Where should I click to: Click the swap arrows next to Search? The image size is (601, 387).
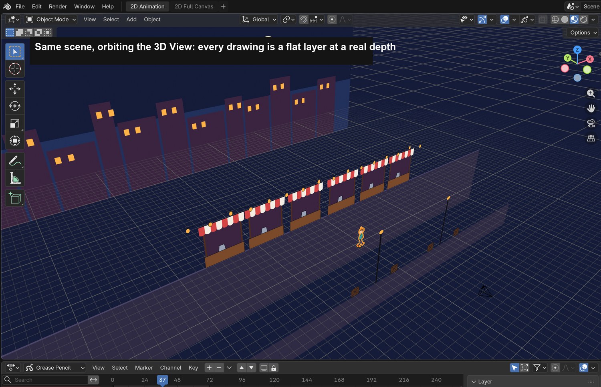pyautogui.click(x=93, y=380)
